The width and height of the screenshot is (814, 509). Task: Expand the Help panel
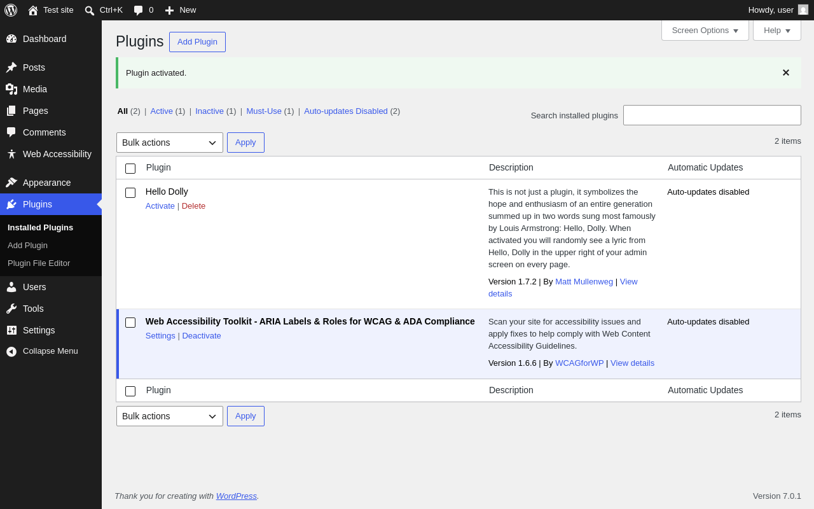pyautogui.click(x=777, y=30)
